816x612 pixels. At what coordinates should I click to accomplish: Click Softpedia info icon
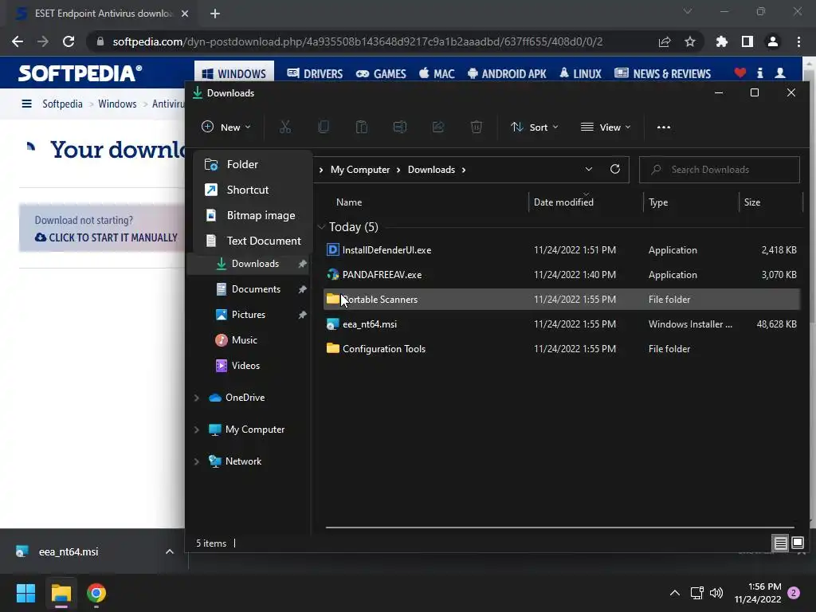click(760, 73)
